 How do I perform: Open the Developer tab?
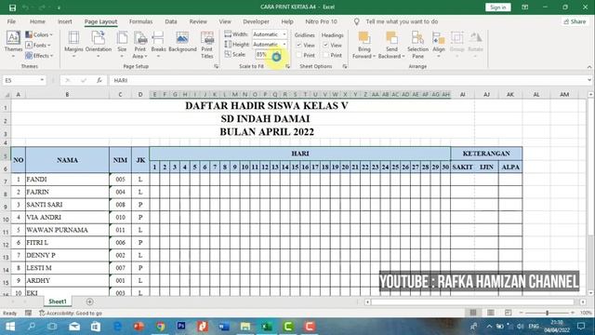(x=257, y=21)
